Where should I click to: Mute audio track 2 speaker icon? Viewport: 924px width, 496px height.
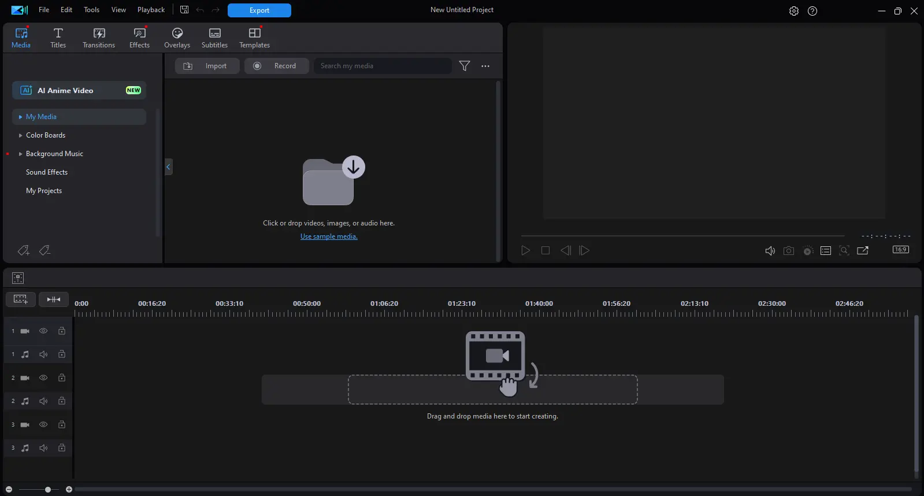click(x=43, y=401)
